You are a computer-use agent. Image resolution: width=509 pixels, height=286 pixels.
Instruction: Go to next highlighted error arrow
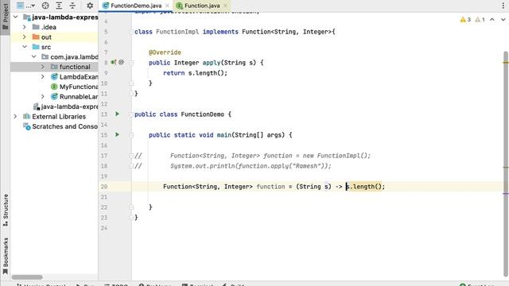click(503, 19)
